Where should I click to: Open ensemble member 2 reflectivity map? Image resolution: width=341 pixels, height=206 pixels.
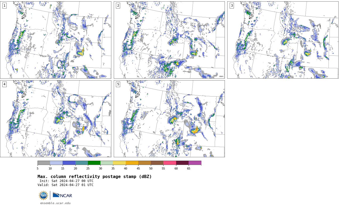click(x=169, y=40)
